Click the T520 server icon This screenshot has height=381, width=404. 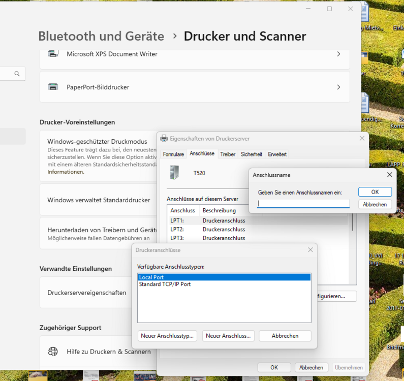click(175, 173)
